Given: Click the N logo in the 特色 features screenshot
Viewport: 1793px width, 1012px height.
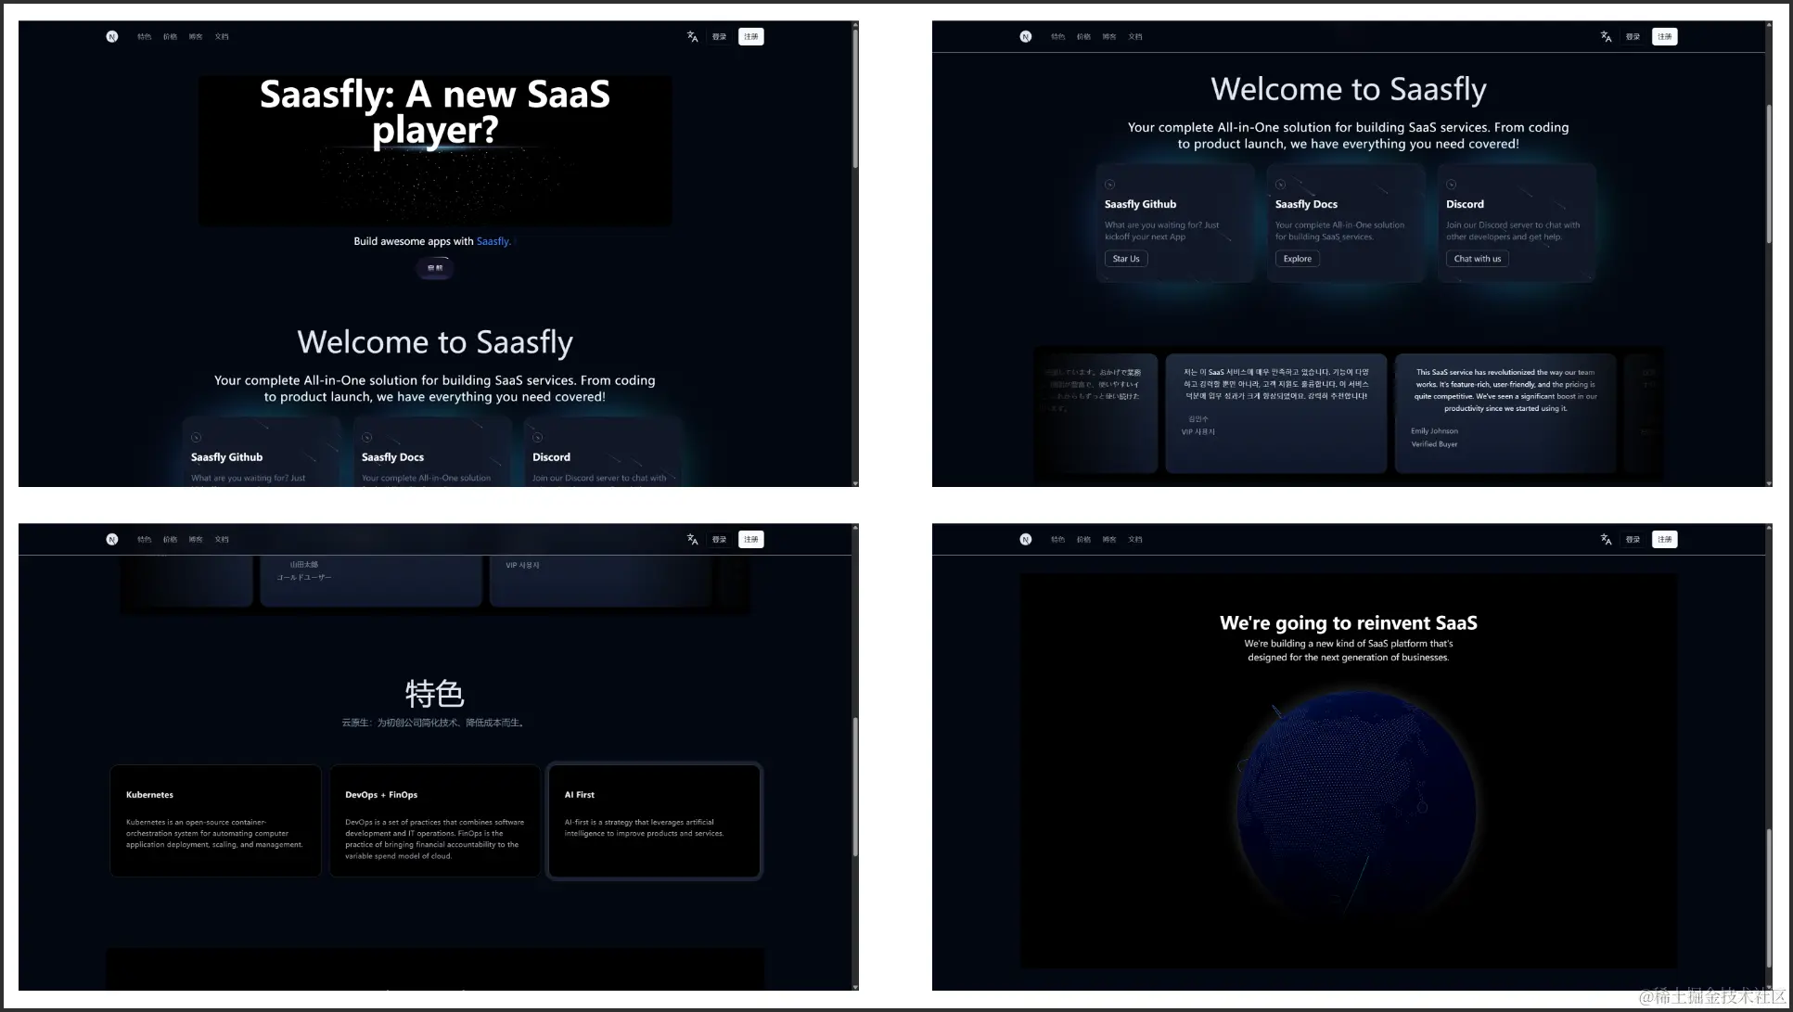Looking at the screenshot, I should [x=112, y=540].
